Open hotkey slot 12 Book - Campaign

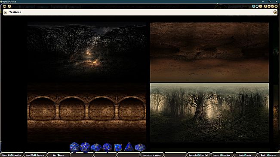coord(268,155)
